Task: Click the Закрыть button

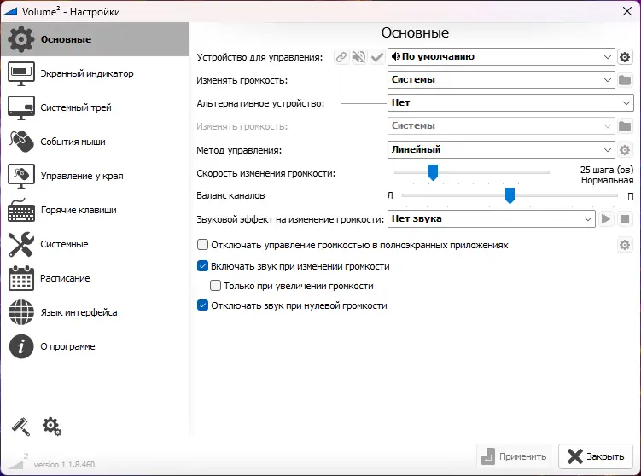Action: click(x=597, y=456)
